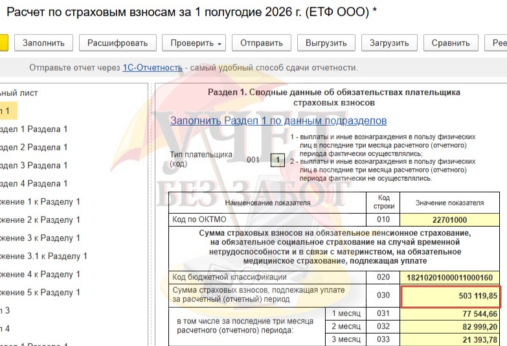Open Титульный лист in the tree
This screenshot has height=346, width=507.
click(19, 93)
